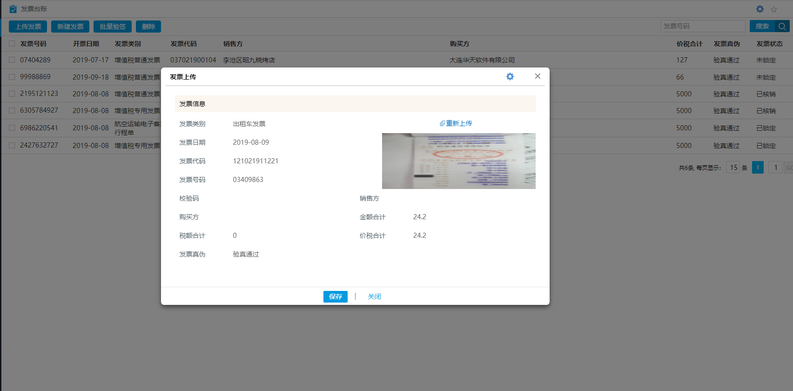Viewport: 793px width, 391px height.
Task: Star this page as favorite
Action: [x=774, y=9]
